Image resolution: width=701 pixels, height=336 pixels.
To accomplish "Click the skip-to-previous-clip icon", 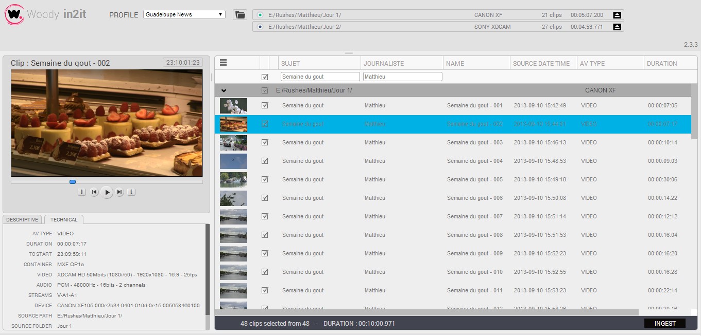I will pos(94,192).
